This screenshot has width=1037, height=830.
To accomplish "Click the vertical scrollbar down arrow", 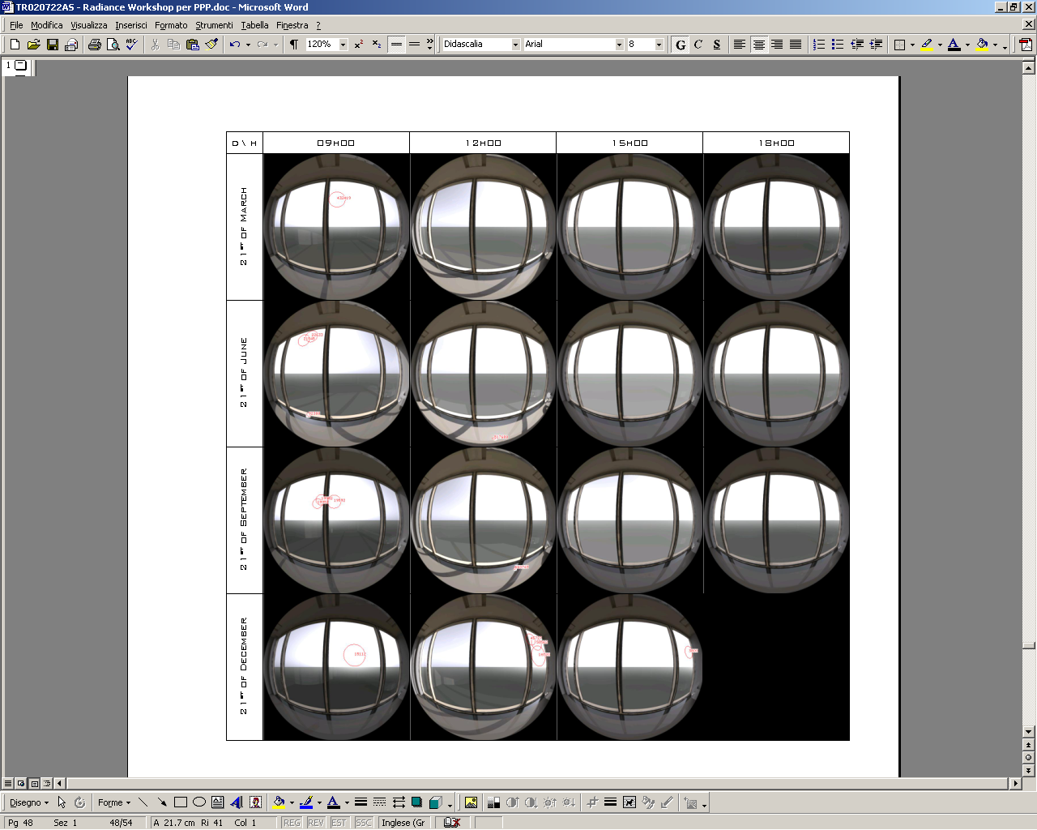I will (x=1028, y=732).
